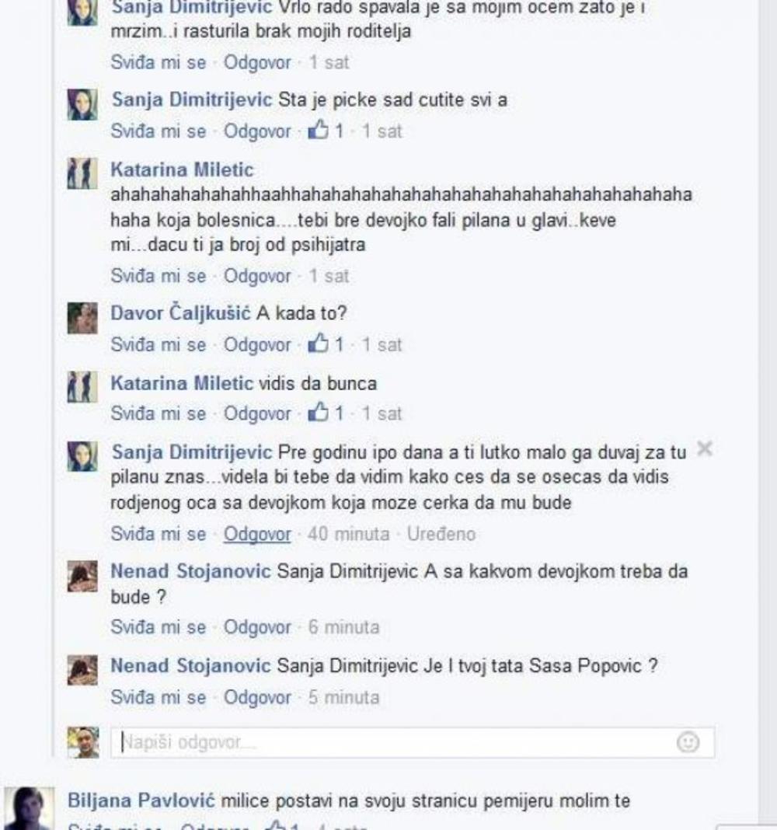Click the like count icon under 'A kada to?'
This screenshot has width=777, height=830.
[318, 344]
